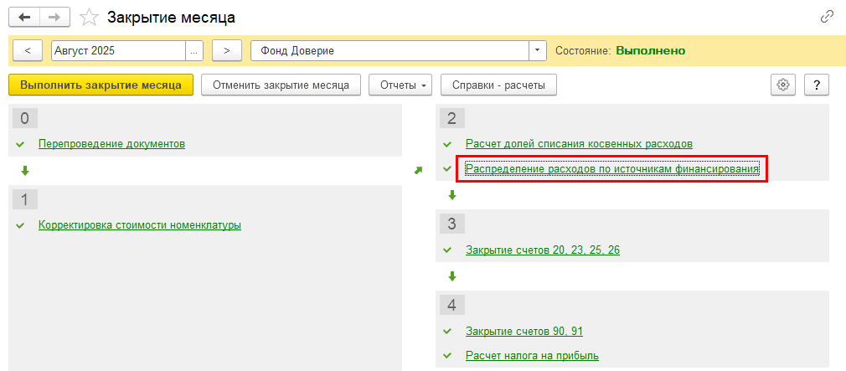Open help with question mark button
This screenshot has height=371, width=846.
click(816, 85)
